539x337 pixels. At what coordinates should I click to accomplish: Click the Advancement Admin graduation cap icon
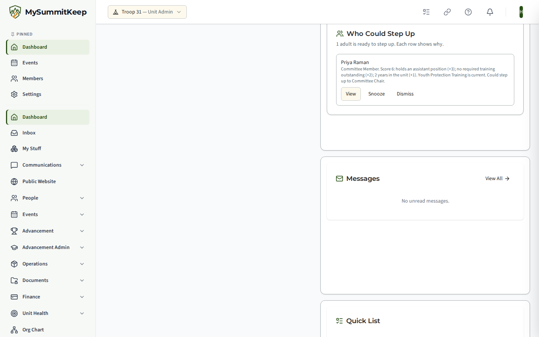(x=14, y=248)
